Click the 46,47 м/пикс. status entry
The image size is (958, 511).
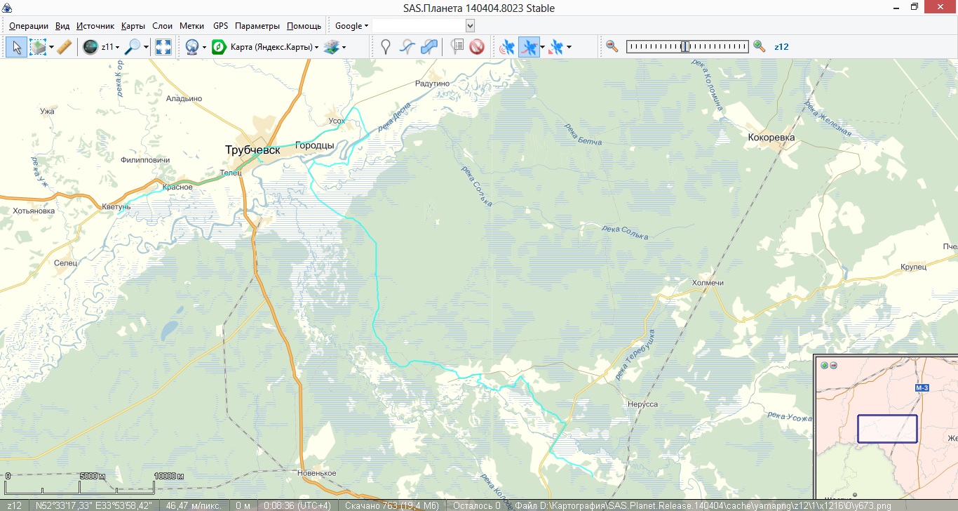click(x=194, y=505)
